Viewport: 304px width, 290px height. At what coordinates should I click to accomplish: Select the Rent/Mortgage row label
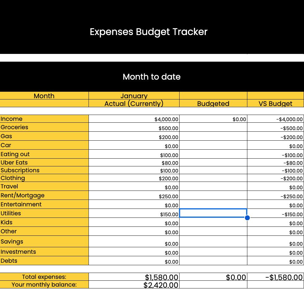coord(44,195)
